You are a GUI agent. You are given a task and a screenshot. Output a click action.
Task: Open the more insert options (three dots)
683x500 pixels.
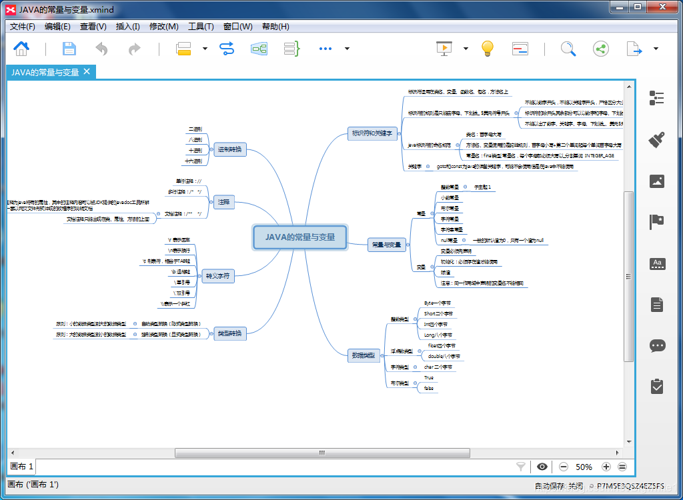click(x=325, y=49)
